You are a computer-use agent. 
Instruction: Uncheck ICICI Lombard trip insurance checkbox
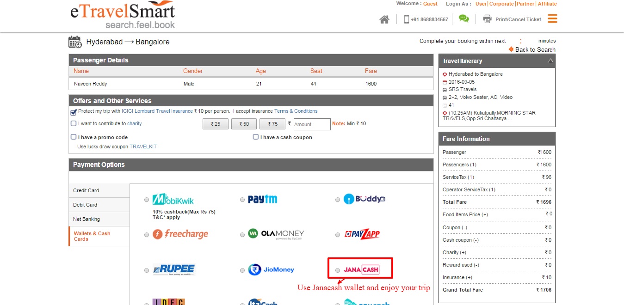pyautogui.click(x=74, y=111)
